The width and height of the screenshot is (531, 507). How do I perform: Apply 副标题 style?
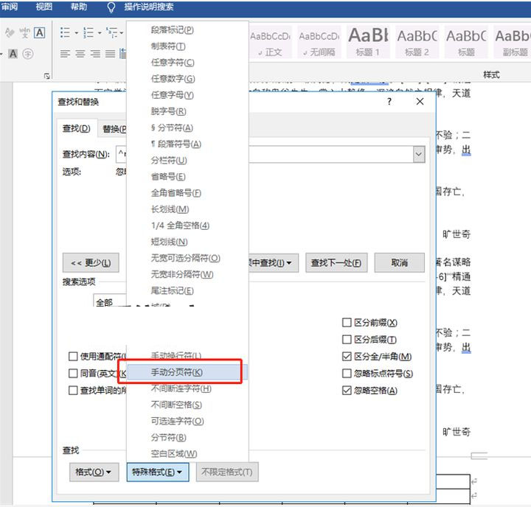click(x=513, y=42)
